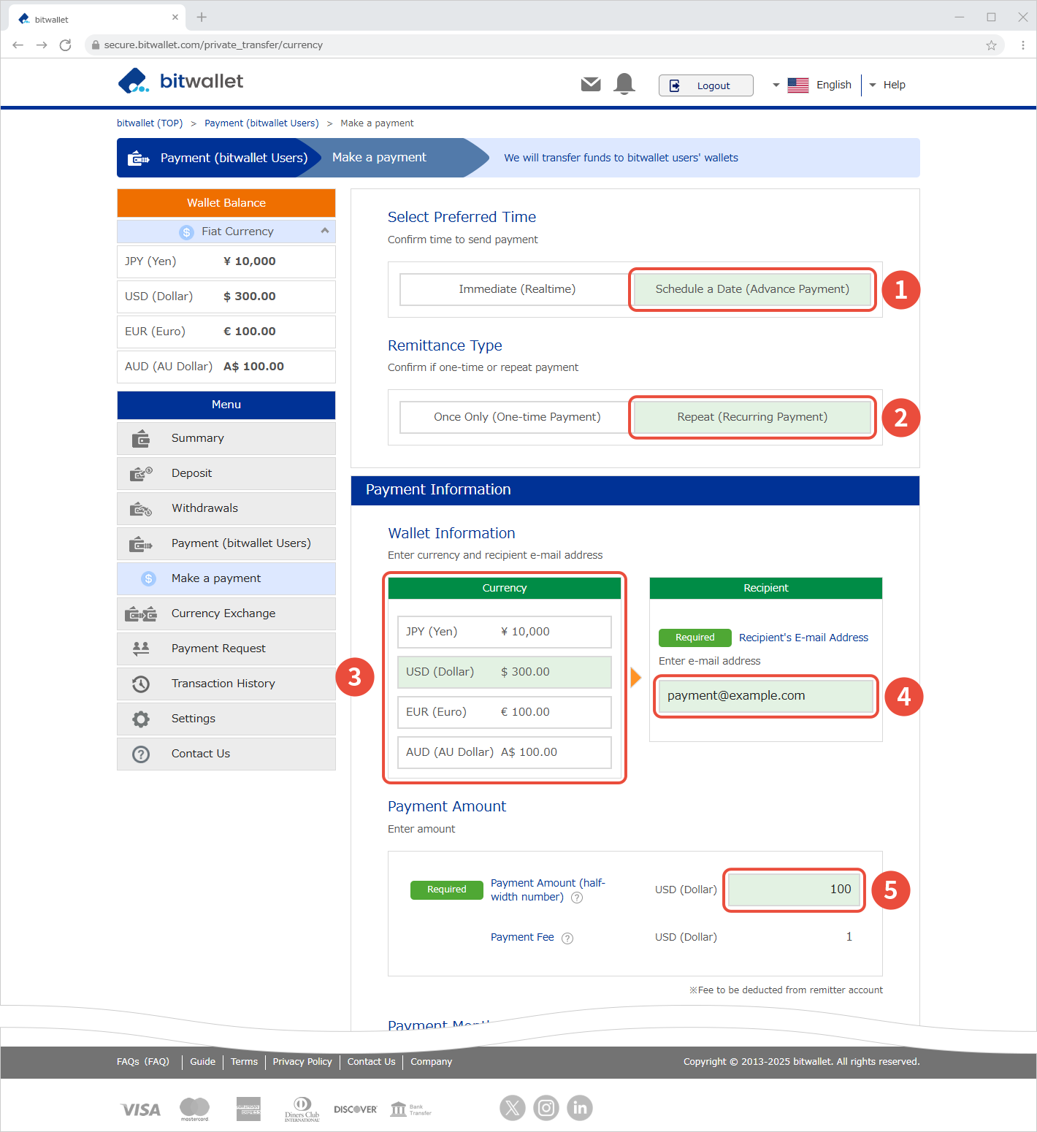Click EUR (Euro) wallet balance row
This screenshot has width=1037, height=1132.
click(x=226, y=332)
